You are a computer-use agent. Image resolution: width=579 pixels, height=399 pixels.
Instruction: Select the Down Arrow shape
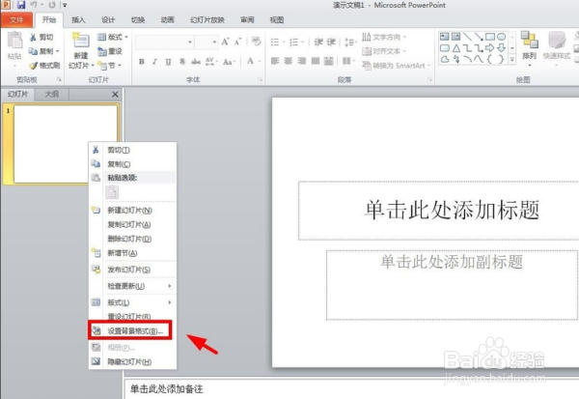click(501, 48)
